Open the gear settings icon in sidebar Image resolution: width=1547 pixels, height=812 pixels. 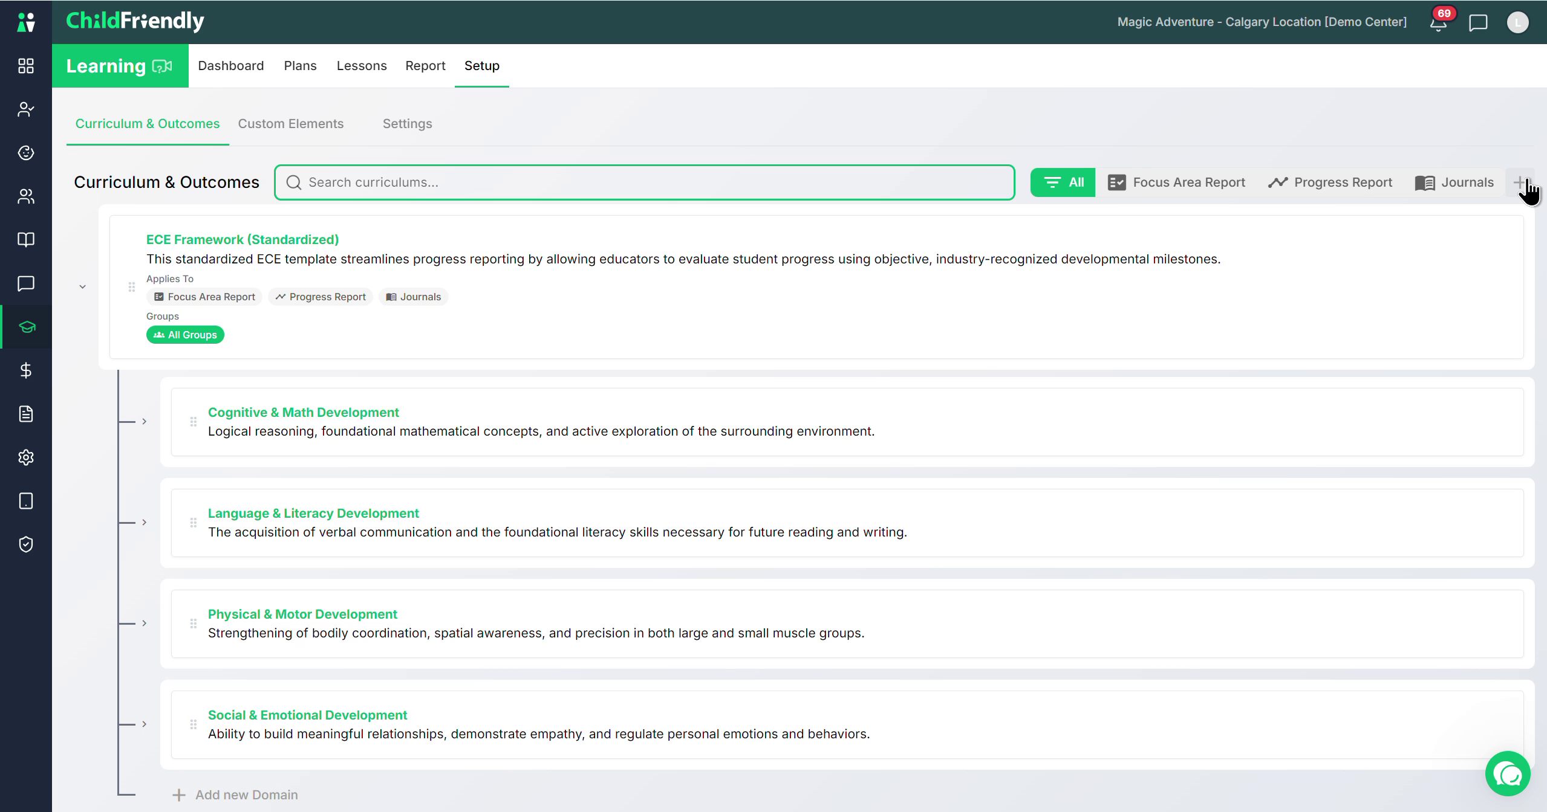coord(26,457)
